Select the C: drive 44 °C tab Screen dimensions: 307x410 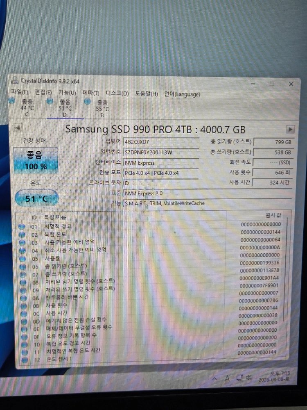pos(27,107)
